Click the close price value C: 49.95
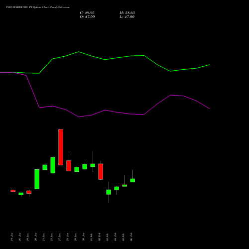Screen dimensions: 249x249 tap(87, 13)
